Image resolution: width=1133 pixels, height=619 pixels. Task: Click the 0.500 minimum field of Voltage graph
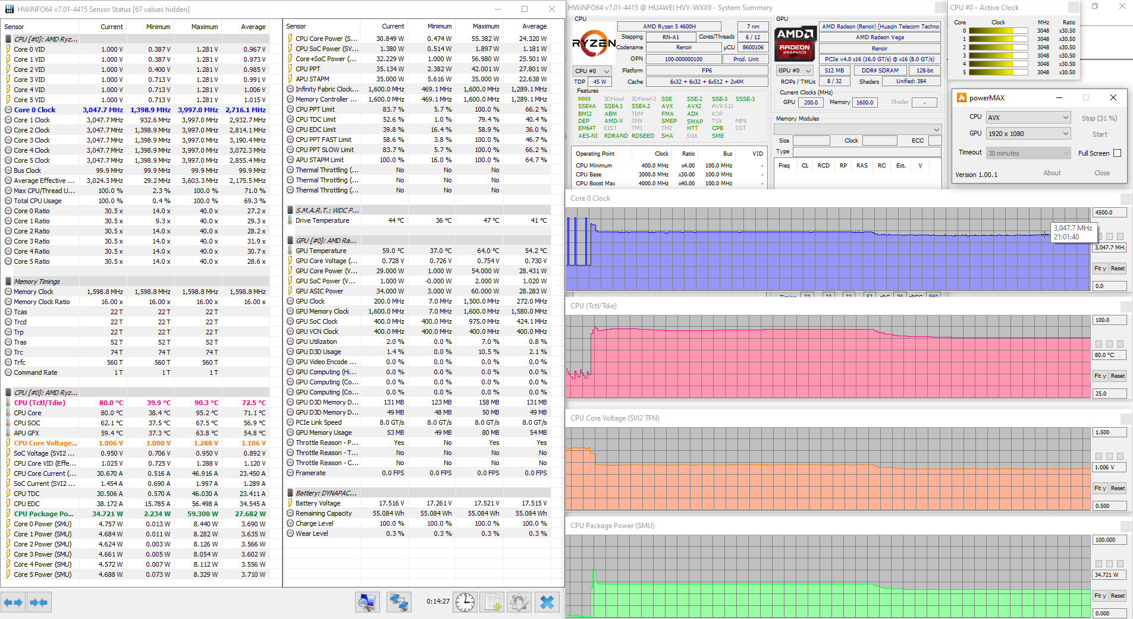tap(1110, 506)
